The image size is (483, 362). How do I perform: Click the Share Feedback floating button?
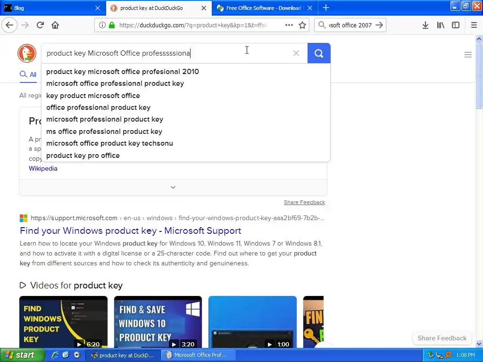[442, 338]
